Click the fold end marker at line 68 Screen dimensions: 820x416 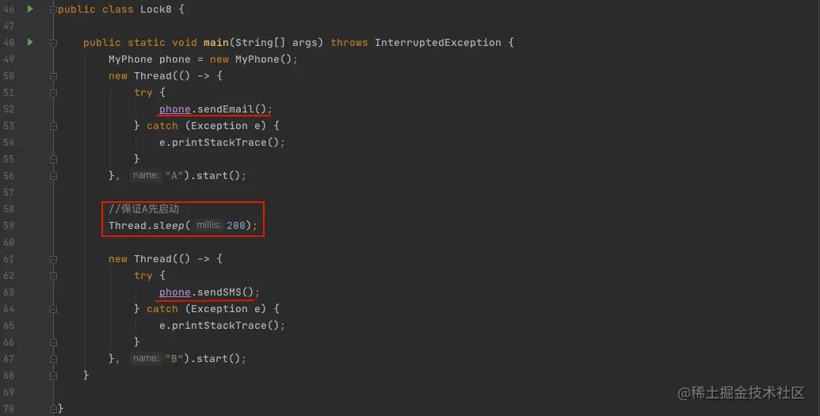tap(53, 375)
